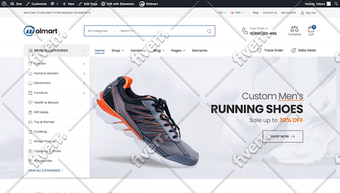The image size is (340, 193).
Task: Open the Electronics category
Action: click(42, 83)
